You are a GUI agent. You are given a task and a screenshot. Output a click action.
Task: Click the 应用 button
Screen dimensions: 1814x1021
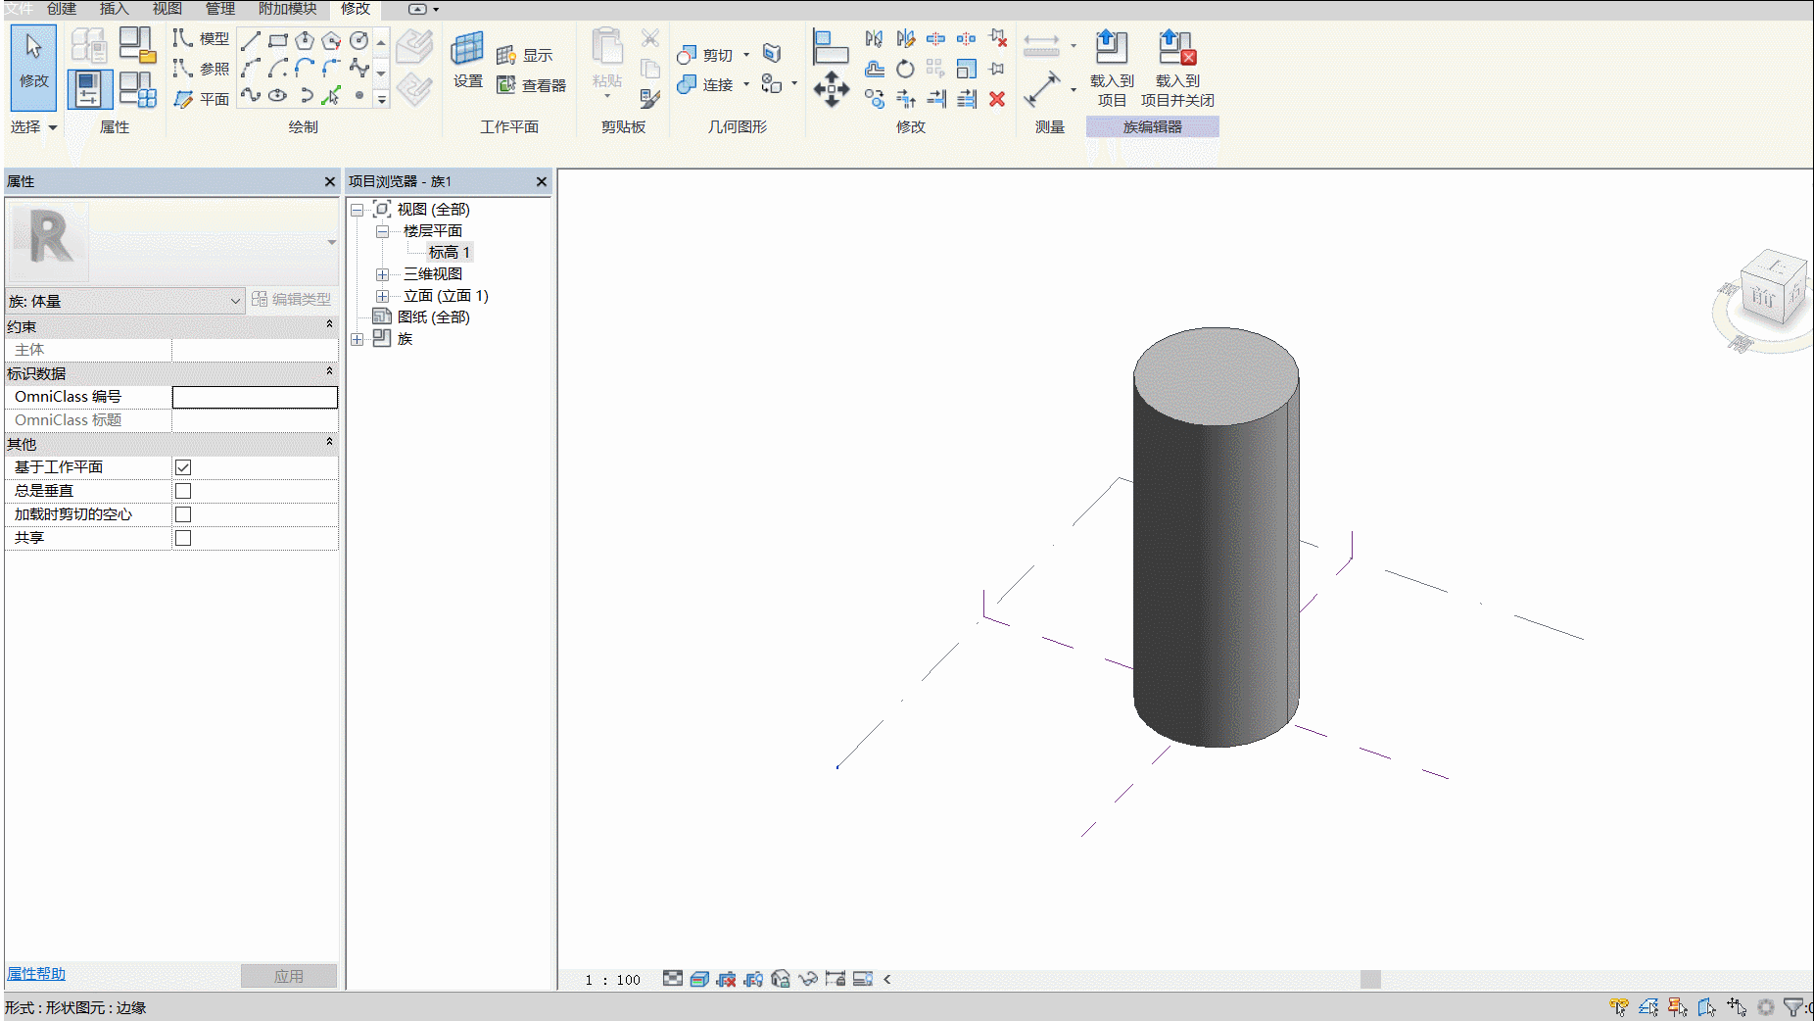click(289, 976)
